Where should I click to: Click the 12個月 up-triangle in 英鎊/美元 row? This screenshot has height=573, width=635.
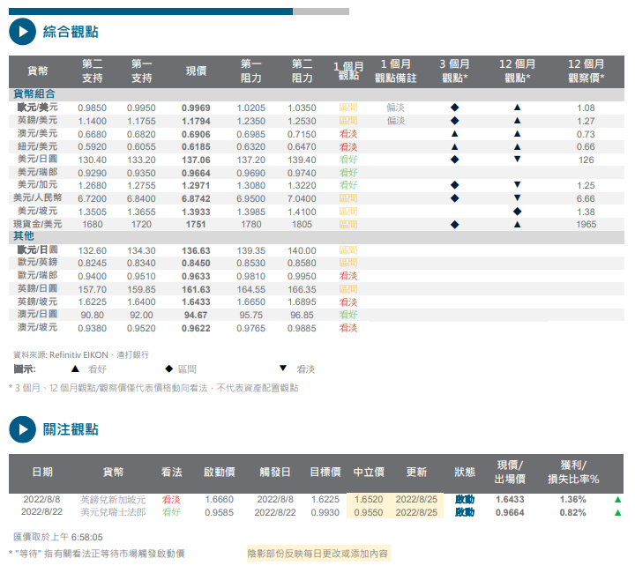pos(518,121)
